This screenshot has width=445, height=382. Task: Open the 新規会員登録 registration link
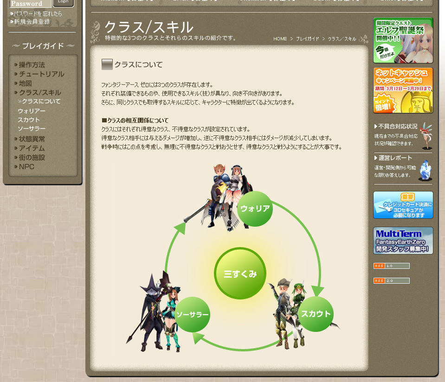[32, 22]
